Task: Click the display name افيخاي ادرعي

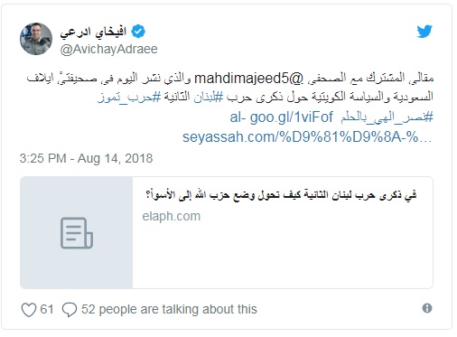Action: pyautogui.click(x=93, y=32)
